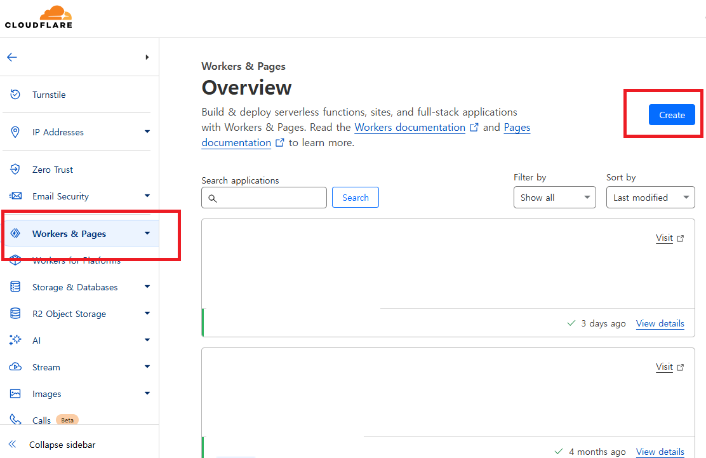706x458 pixels.
Task: Click Visit link on 4 months ago application
Action: point(664,367)
